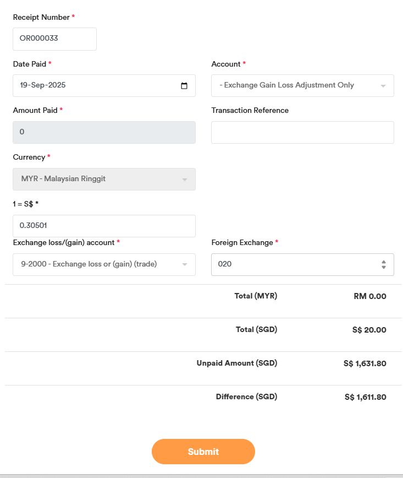Click into the Receipt Number field
The height and width of the screenshot is (478, 403).
[54, 39]
